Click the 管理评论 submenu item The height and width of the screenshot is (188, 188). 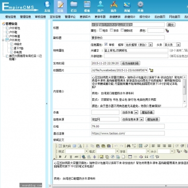pyautogui.click(x=70, y=17)
